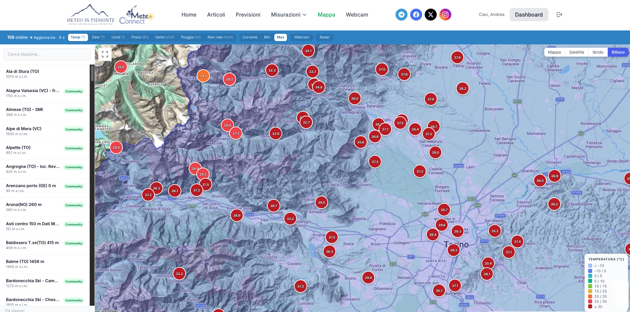The height and width of the screenshot is (312, 630).
Task: Toggle fullscreen map view icon
Action: 105,54
